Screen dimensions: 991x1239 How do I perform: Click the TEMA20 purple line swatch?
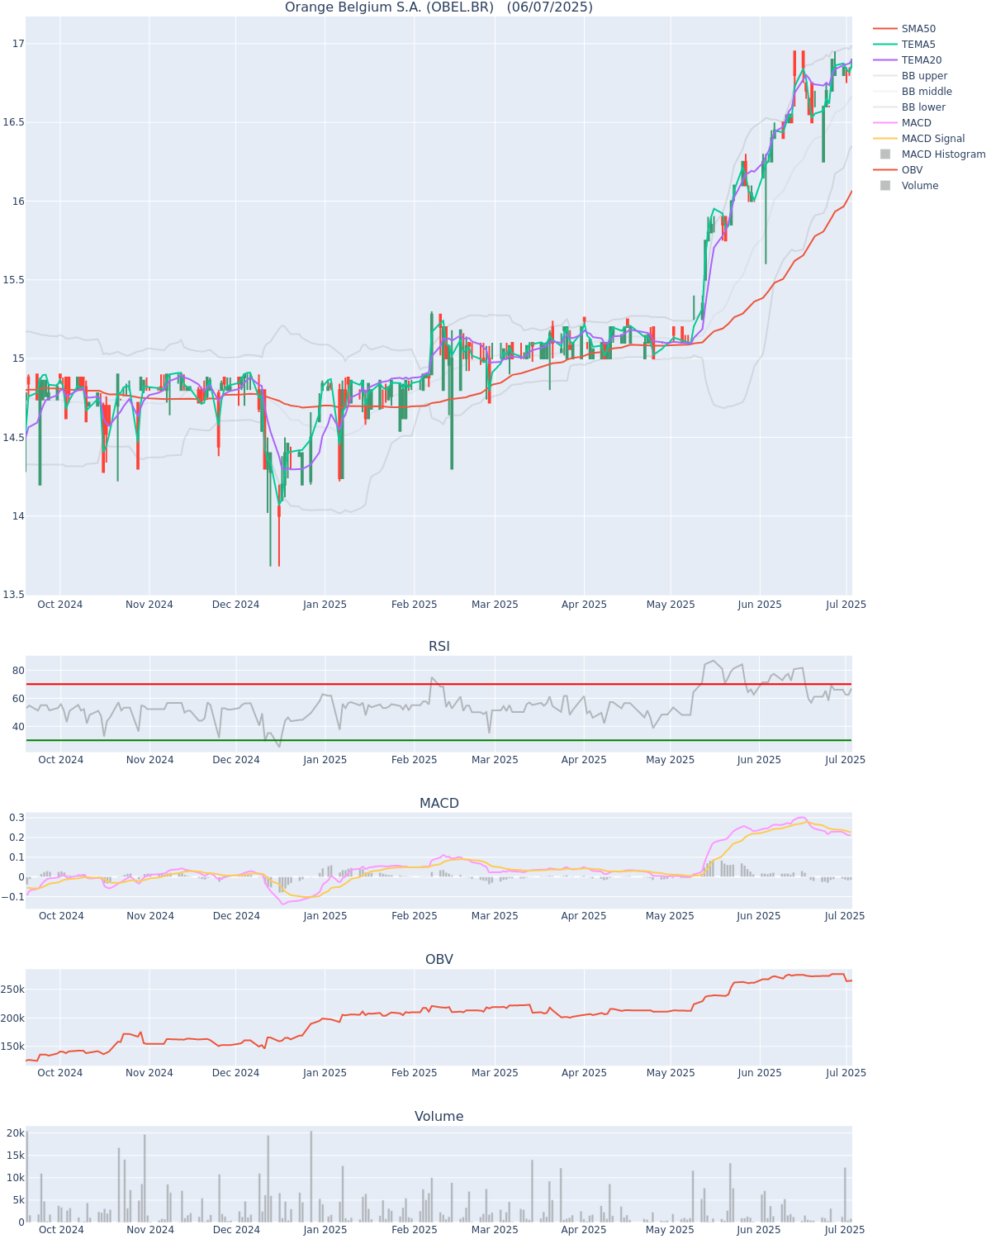[885, 60]
